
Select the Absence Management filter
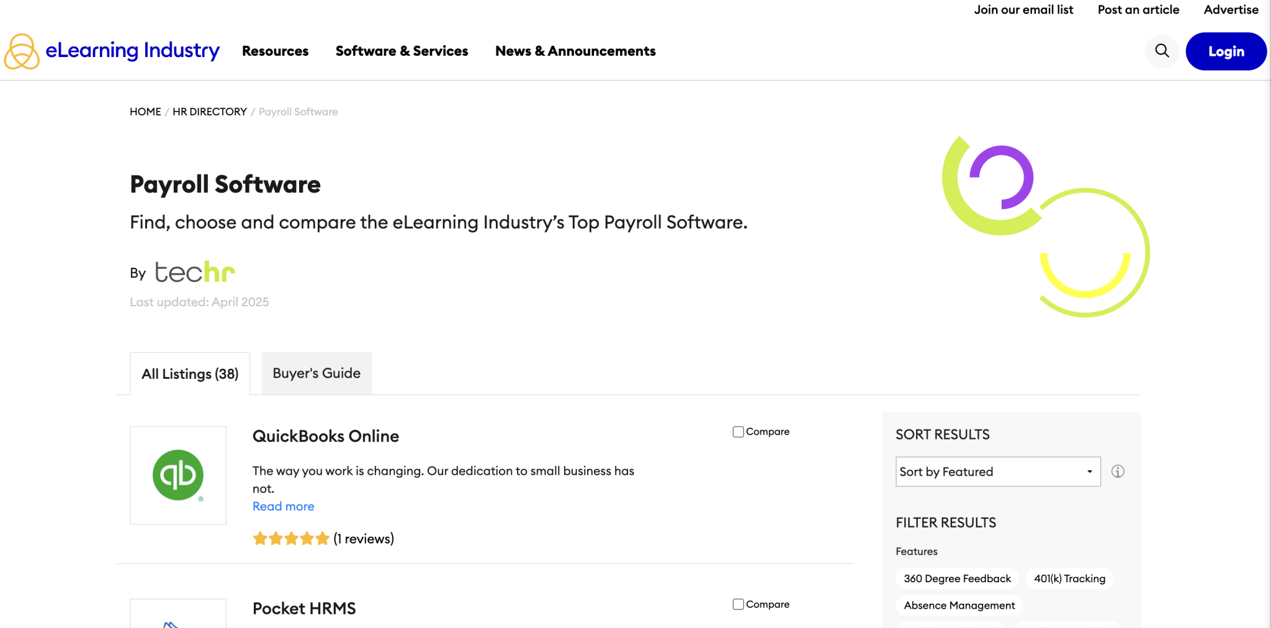point(959,605)
